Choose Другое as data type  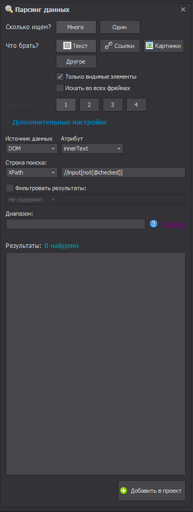click(76, 61)
